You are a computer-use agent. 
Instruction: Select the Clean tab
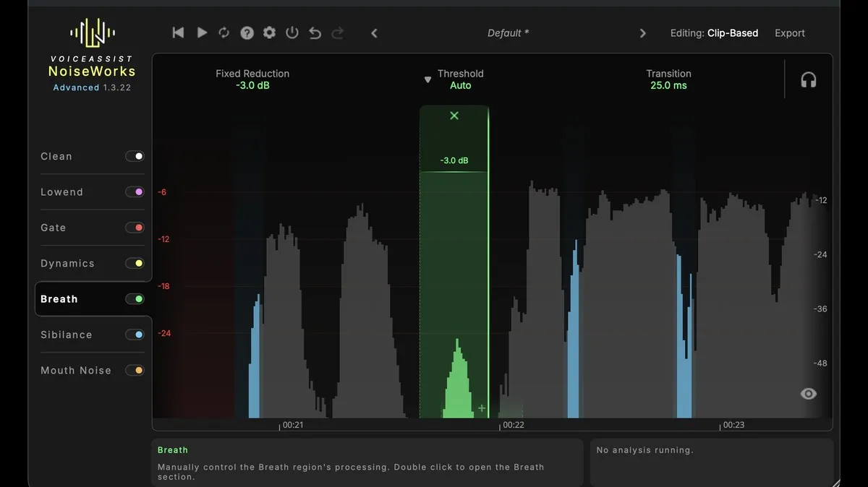pyautogui.click(x=56, y=156)
